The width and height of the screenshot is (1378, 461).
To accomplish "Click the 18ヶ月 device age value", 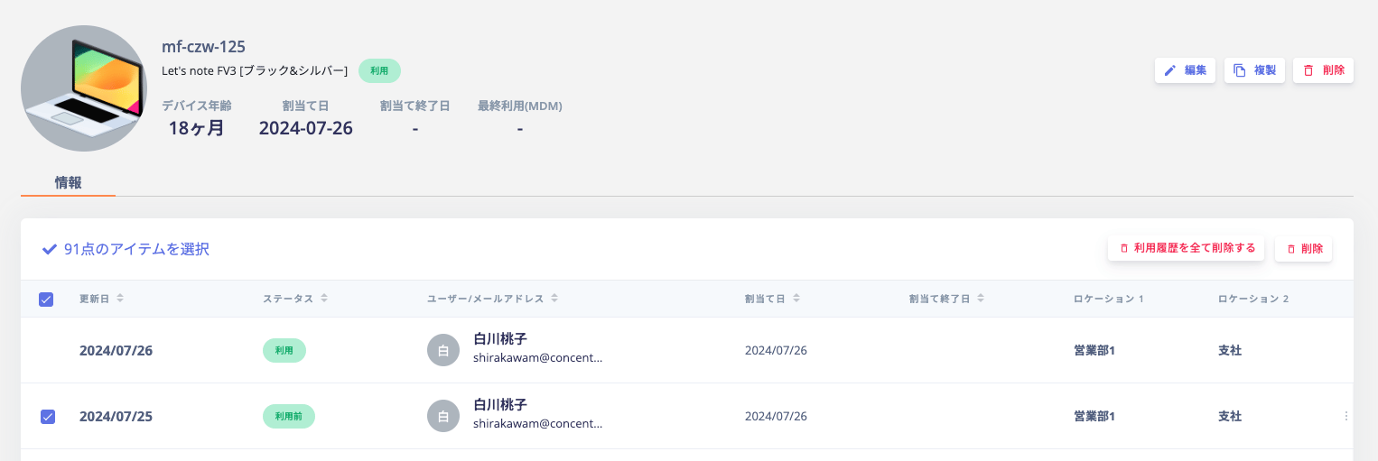I will [197, 128].
